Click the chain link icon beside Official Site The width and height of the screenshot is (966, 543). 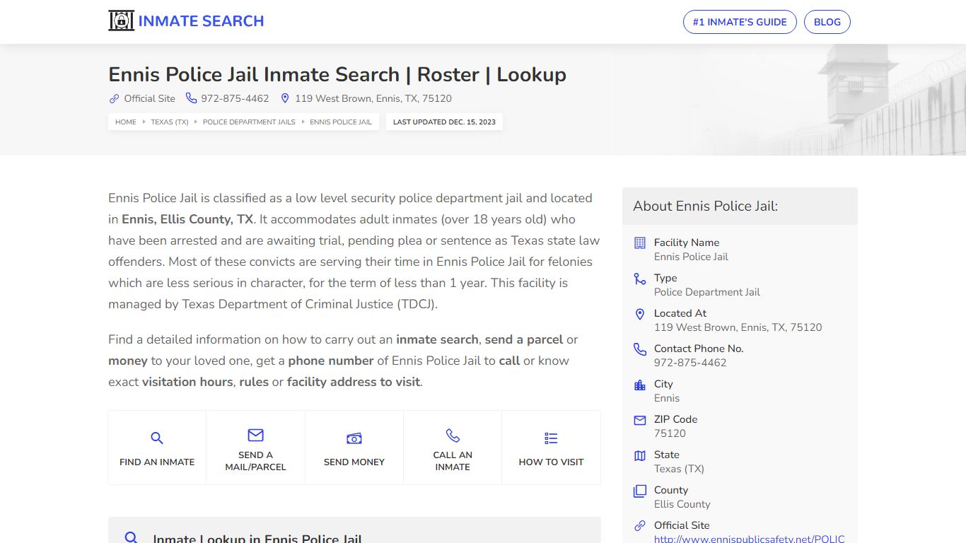114,98
